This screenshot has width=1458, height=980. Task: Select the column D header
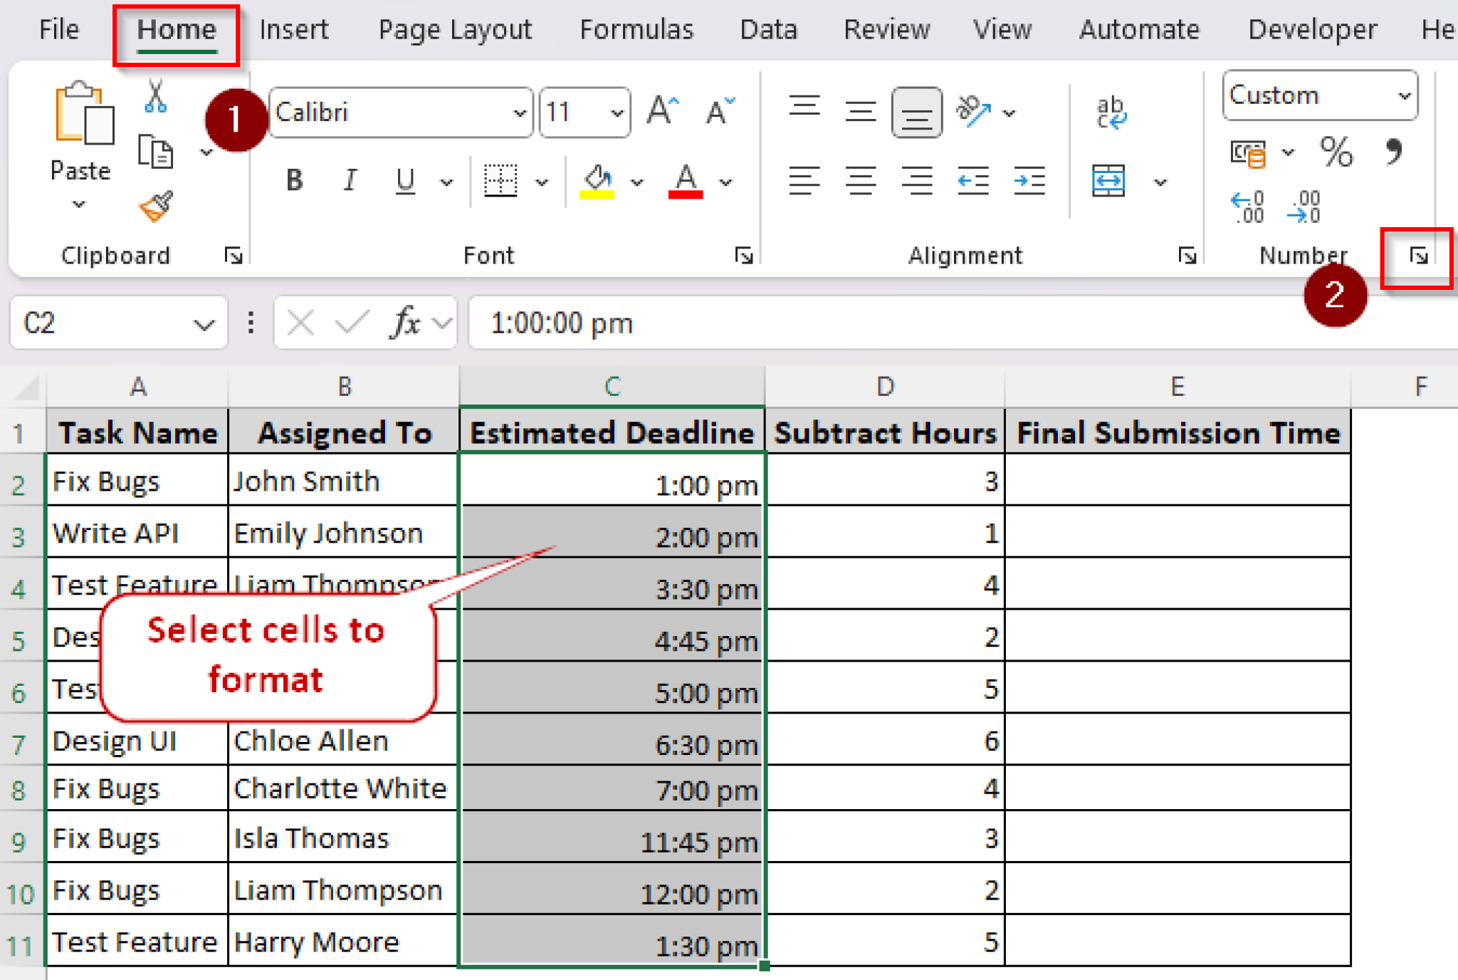pyautogui.click(x=885, y=387)
